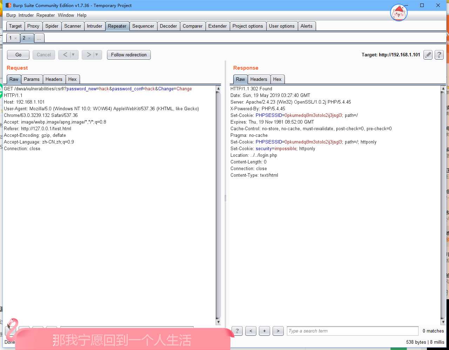449x350 pixels.
Task: Open back history dropdown arrow
Action: [x=73, y=55]
